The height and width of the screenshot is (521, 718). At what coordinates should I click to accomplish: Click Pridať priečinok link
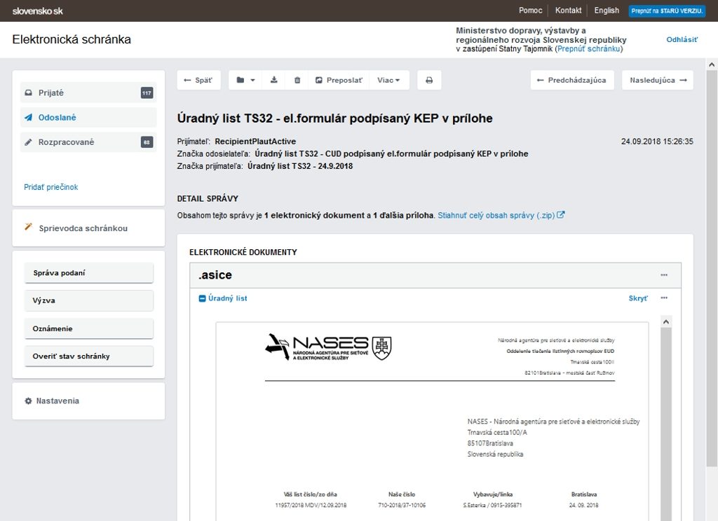pyautogui.click(x=50, y=187)
